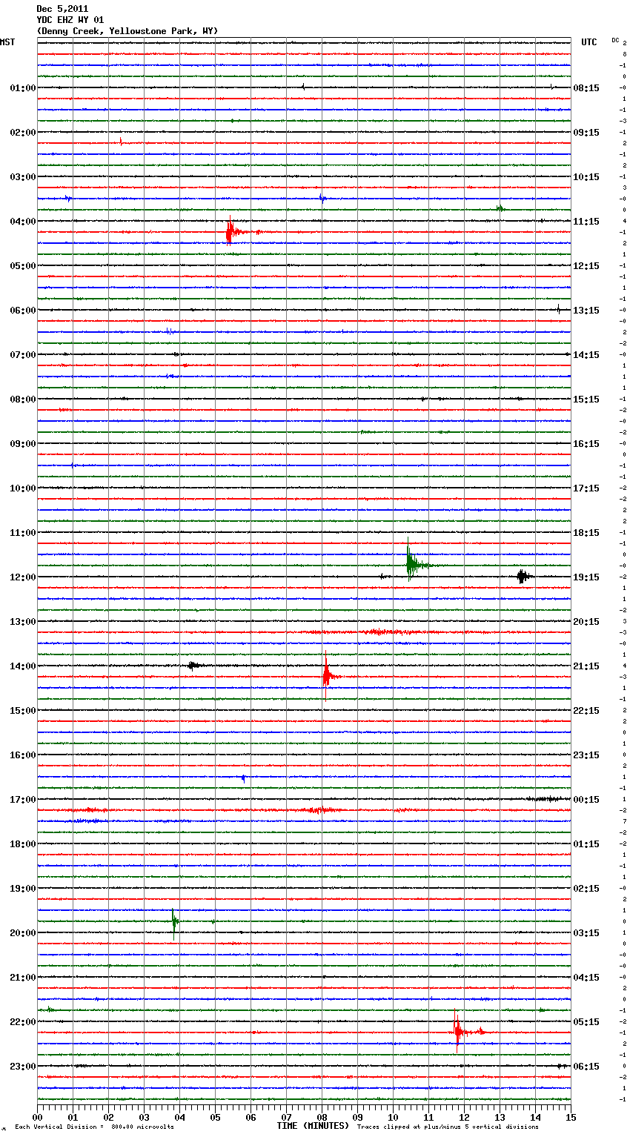Click the "DC" offset column header
The width and height of the screenshot is (630, 1137).
point(615,40)
